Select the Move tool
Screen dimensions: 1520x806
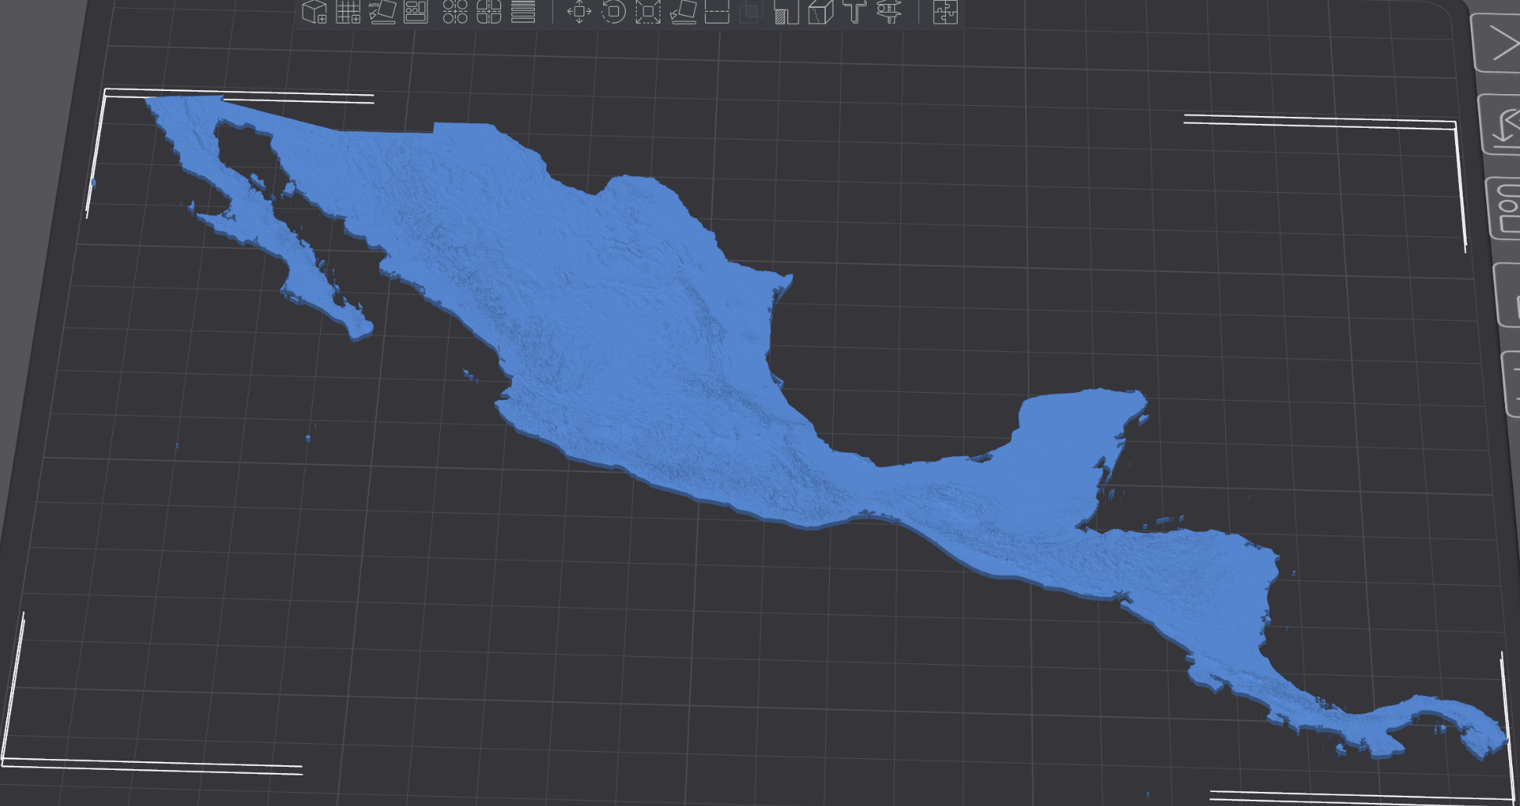[x=579, y=12]
